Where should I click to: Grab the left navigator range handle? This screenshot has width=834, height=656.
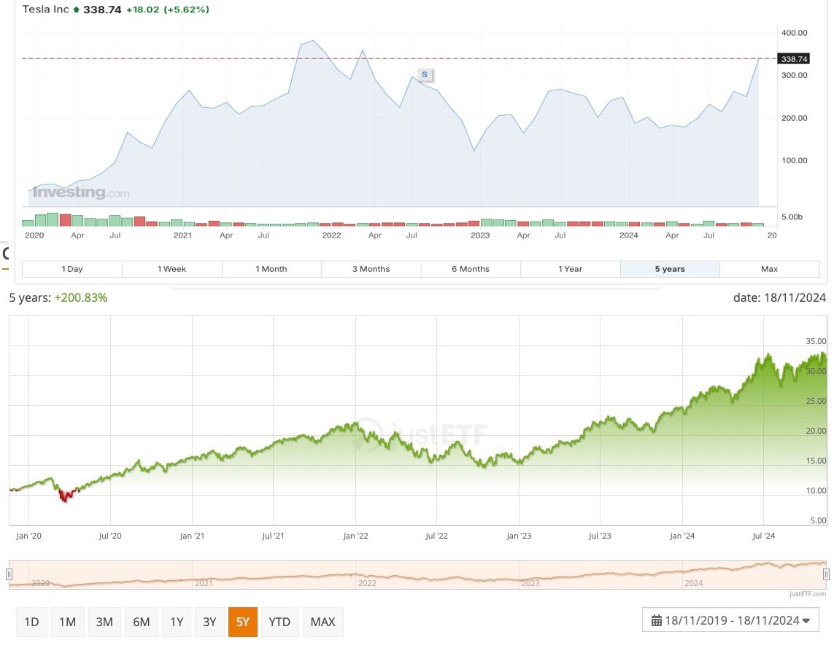(9, 574)
